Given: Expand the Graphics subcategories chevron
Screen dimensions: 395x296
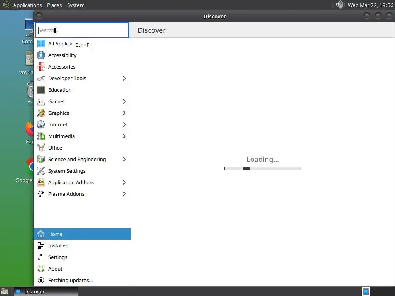Looking at the screenshot, I should (124, 113).
